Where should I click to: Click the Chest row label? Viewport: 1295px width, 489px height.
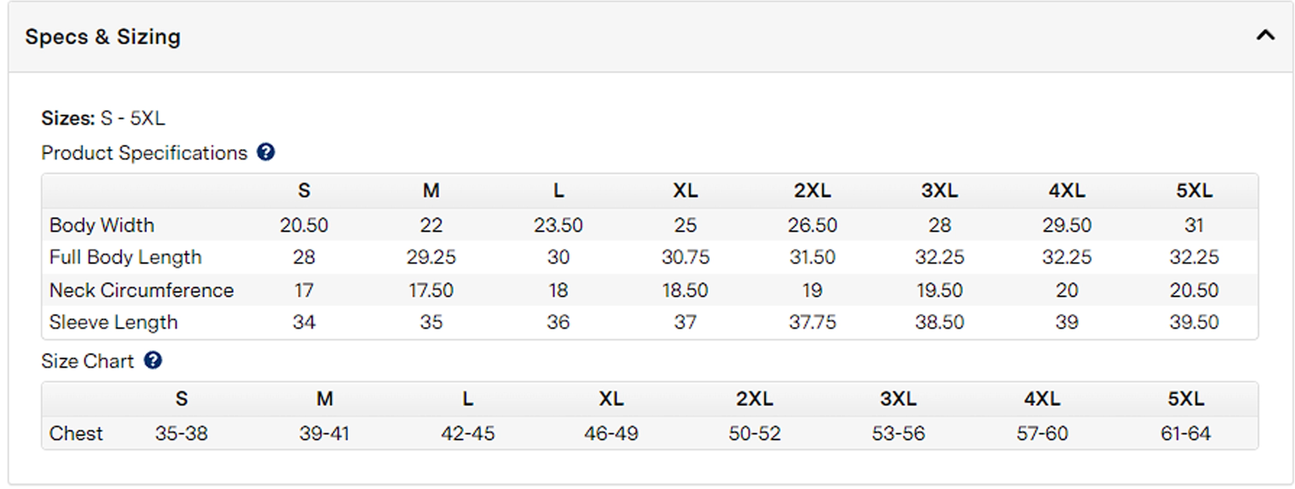76,434
